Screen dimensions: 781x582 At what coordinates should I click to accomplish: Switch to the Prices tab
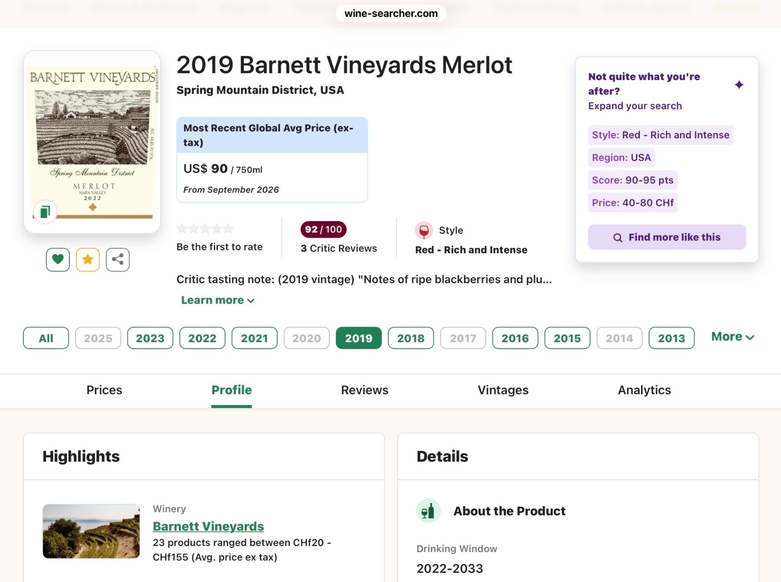point(104,390)
